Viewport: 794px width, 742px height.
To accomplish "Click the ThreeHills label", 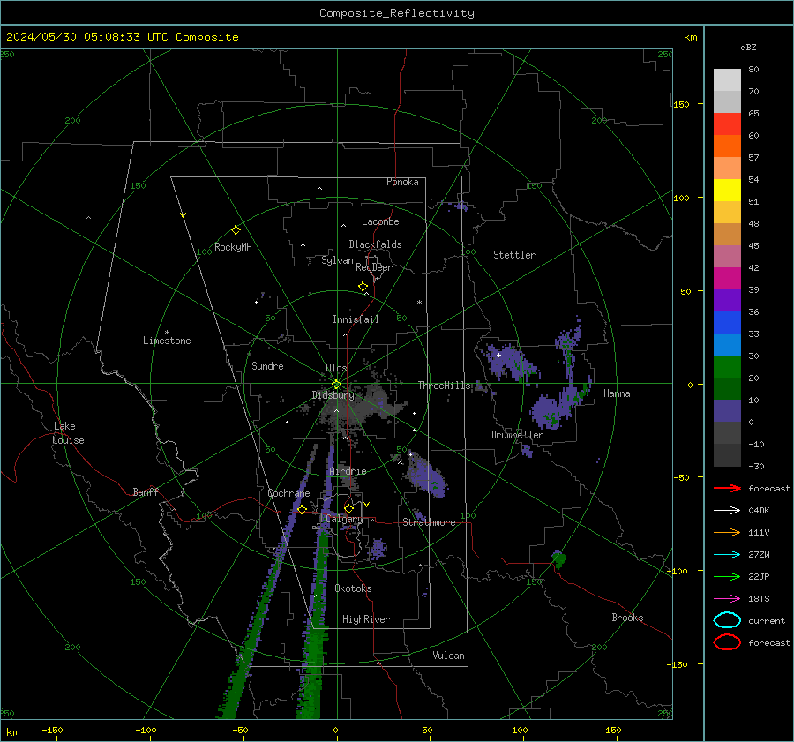I will (444, 386).
